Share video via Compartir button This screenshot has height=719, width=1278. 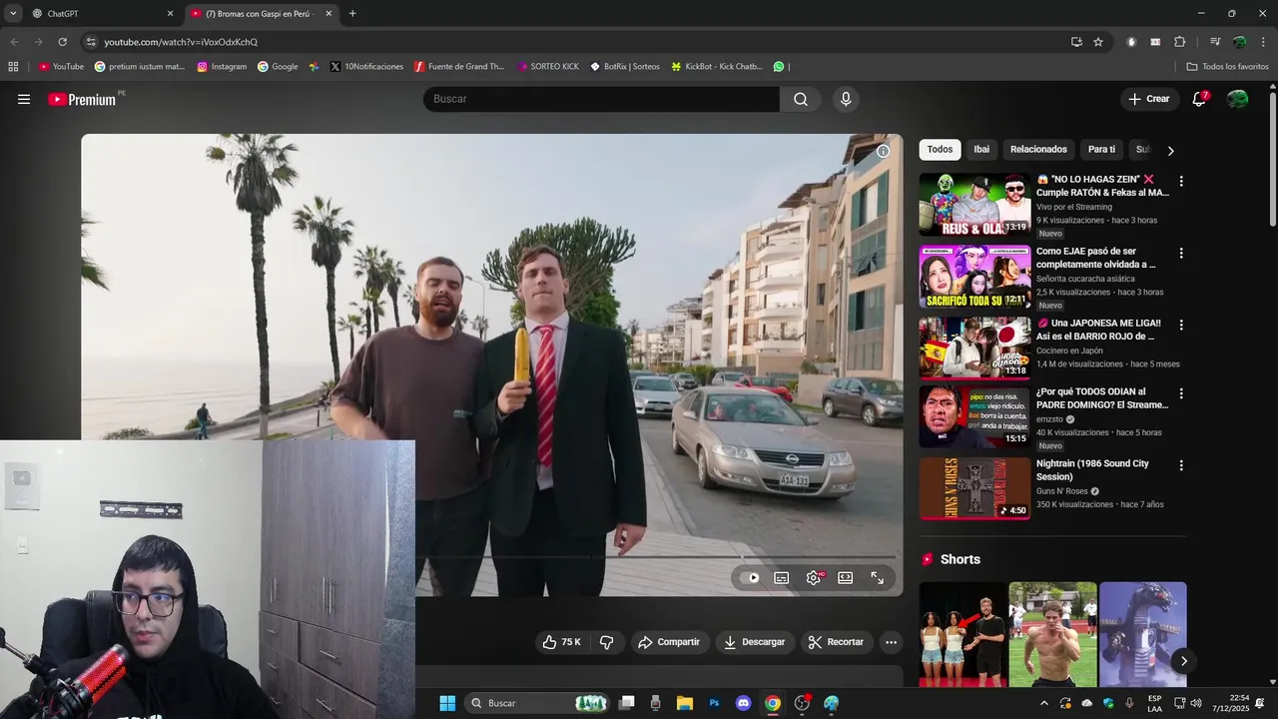click(669, 642)
